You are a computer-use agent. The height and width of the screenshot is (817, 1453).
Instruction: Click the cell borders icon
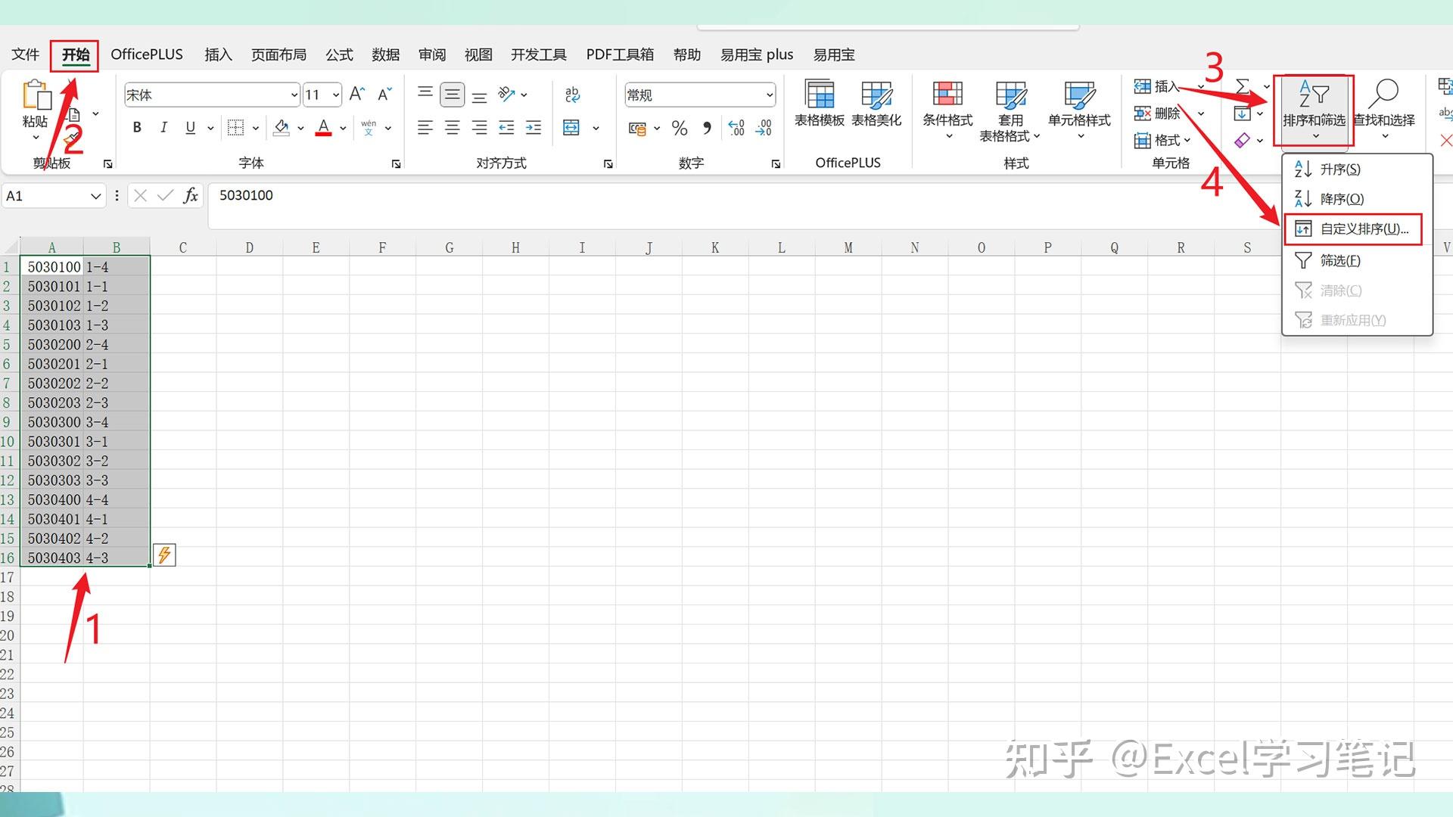(x=235, y=128)
